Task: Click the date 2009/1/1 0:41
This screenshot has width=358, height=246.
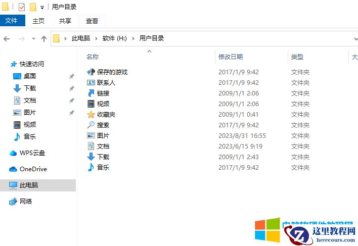Action: pos(238,115)
